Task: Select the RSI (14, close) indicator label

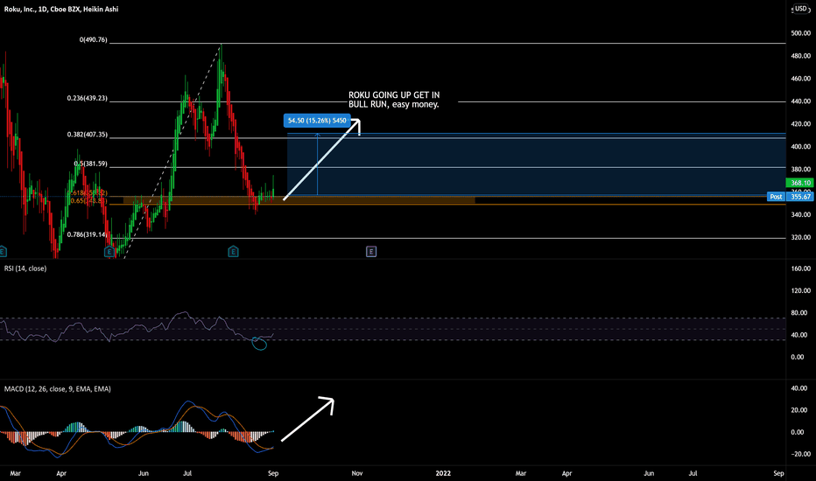Action: pos(25,268)
